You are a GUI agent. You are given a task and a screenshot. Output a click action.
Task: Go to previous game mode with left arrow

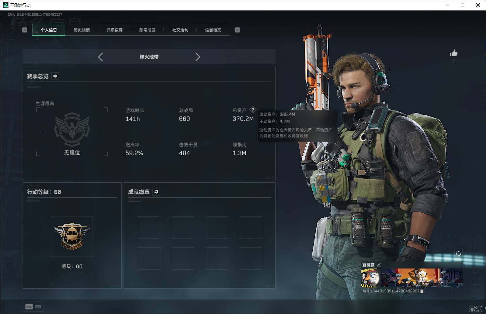[x=100, y=57]
